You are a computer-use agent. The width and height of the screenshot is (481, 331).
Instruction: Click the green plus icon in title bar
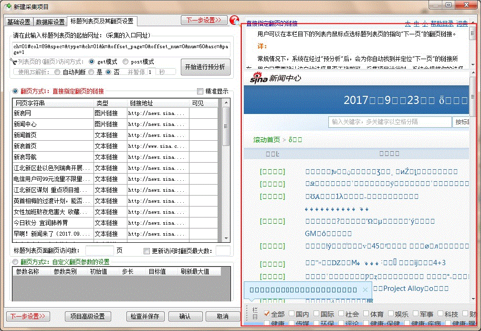tap(7, 6)
